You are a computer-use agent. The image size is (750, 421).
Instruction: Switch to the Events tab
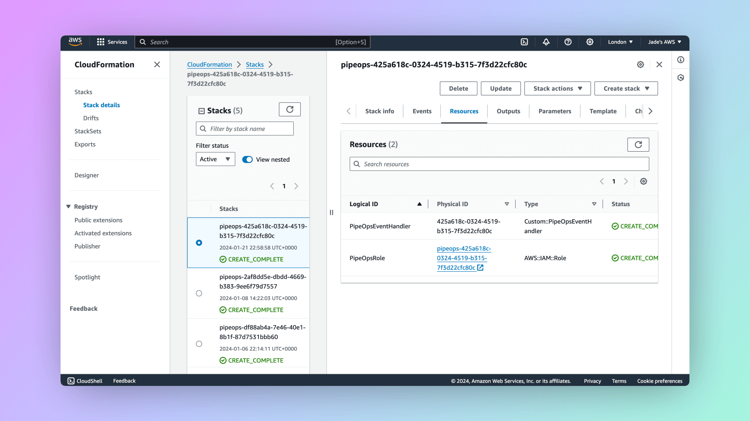click(422, 111)
